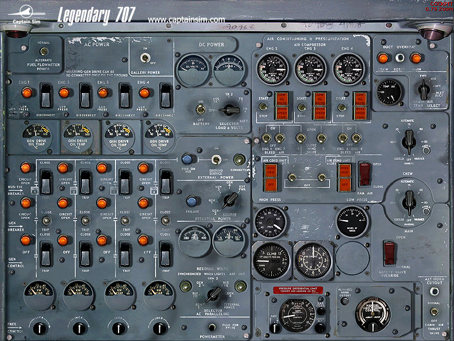454x341 pixels.
Task: Click the blue Essential Power Failure light
Action: 192,201
